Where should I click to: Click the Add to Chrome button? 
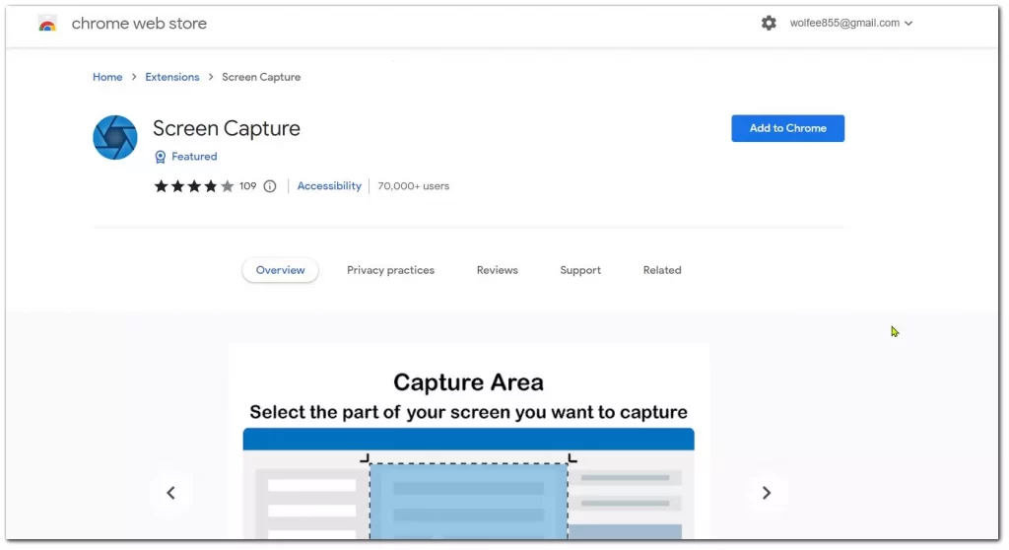coord(787,128)
